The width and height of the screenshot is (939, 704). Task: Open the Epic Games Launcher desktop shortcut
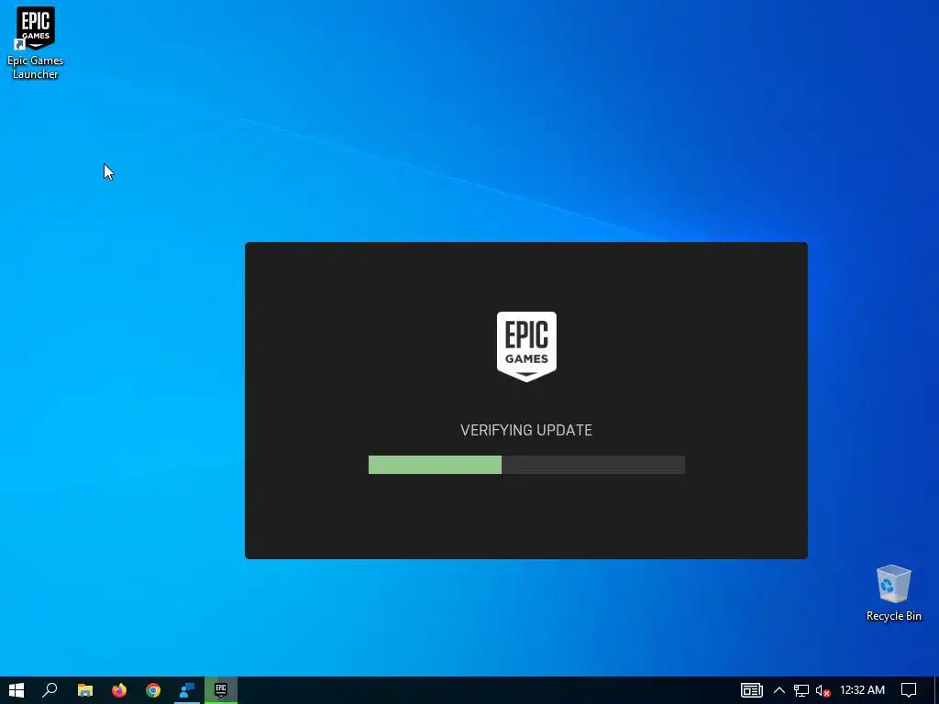tap(36, 42)
